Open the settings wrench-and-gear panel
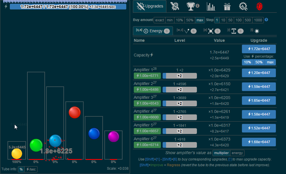Image resolution: width=286 pixels, height=174 pixels. coord(243,6)
